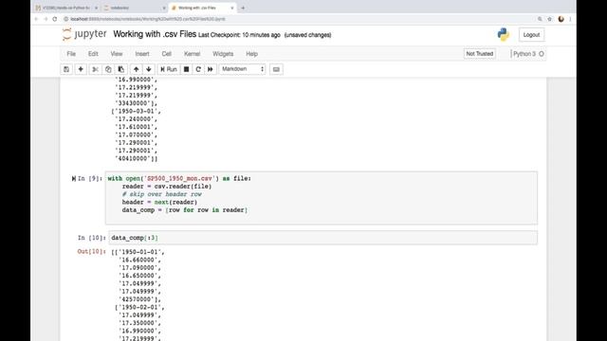Save and checkpoint the notebook
Screen dimensions: 607x341
[x=66, y=69]
